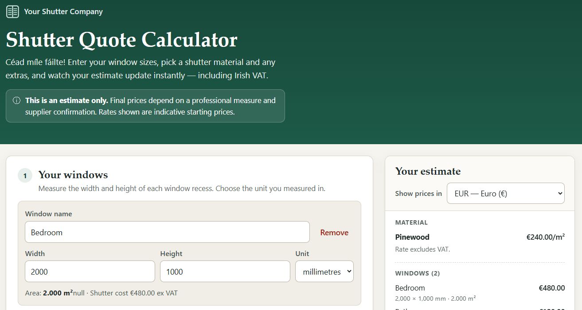
Task: Click the Width label
Action: coord(35,254)
